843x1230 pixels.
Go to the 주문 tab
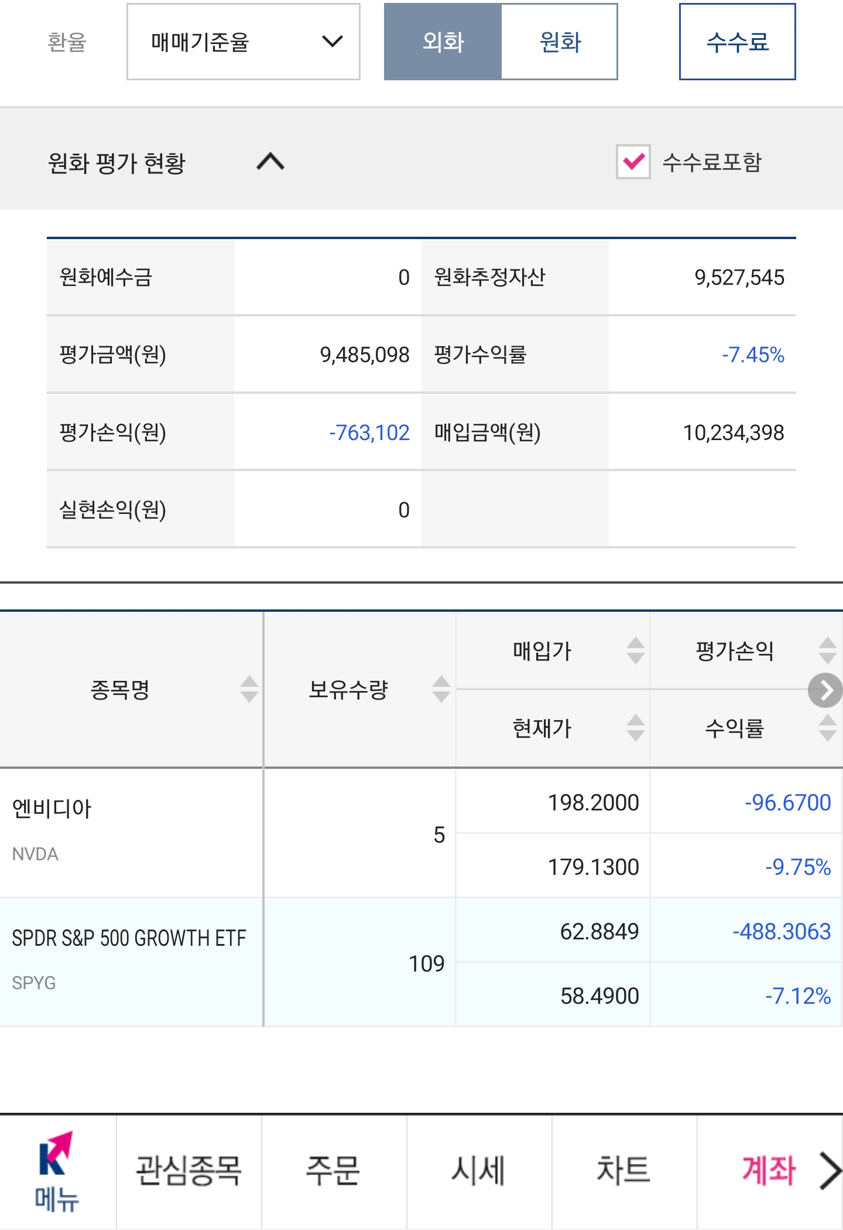333,1171
